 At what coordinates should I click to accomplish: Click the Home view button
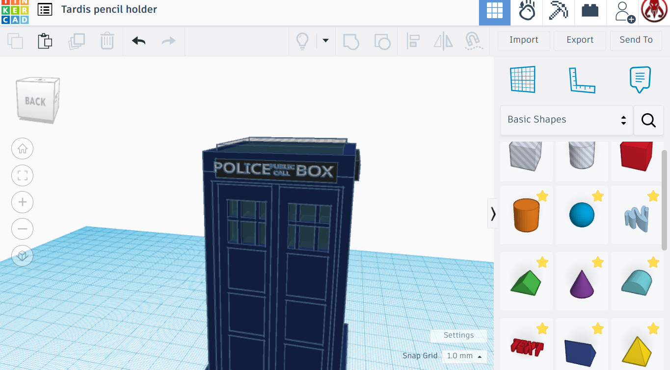pyautogui.click(x=23, y=149)
